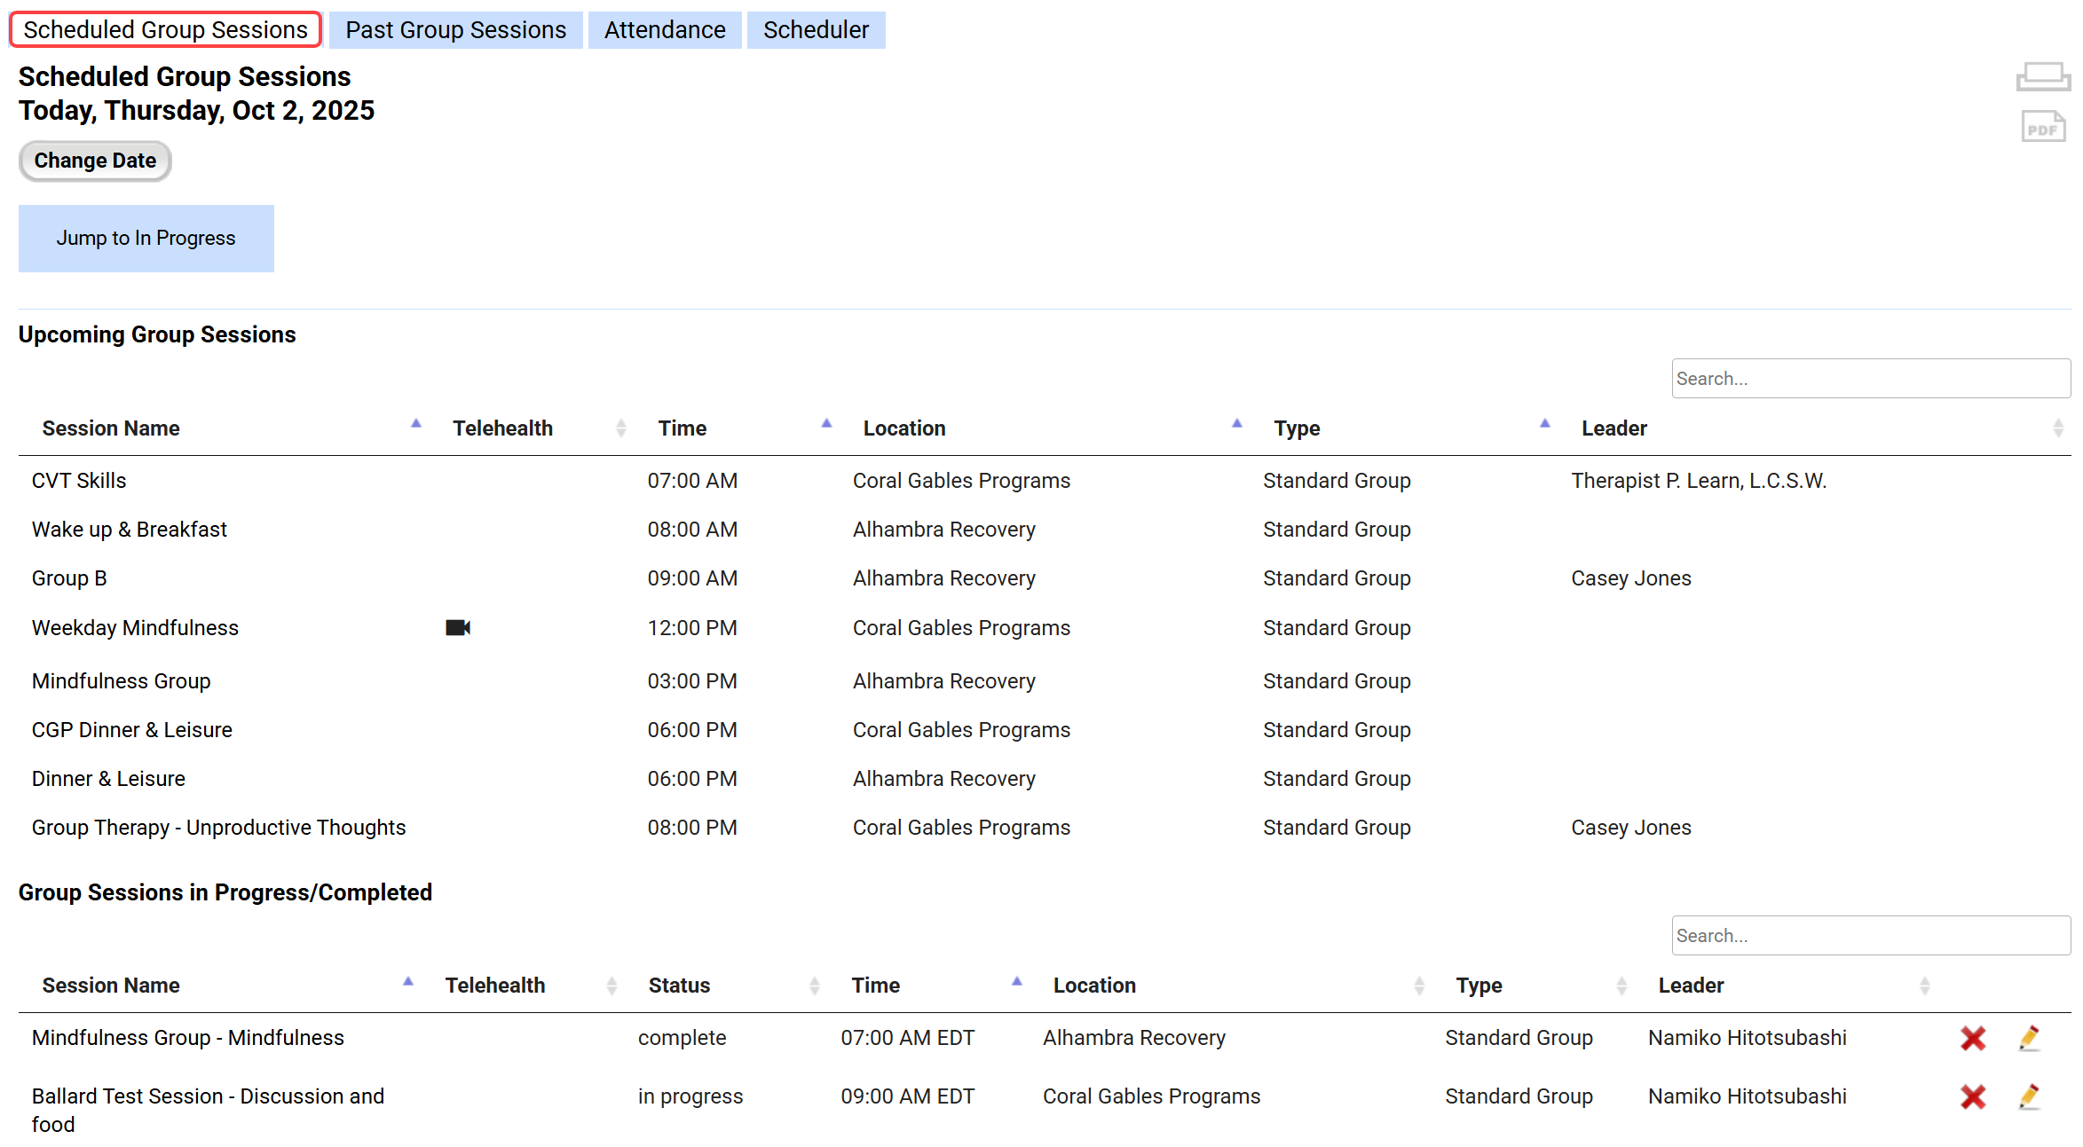
Task: Focus the Upcoming Group Sessions search box
Action: (x=1869, y=379)
